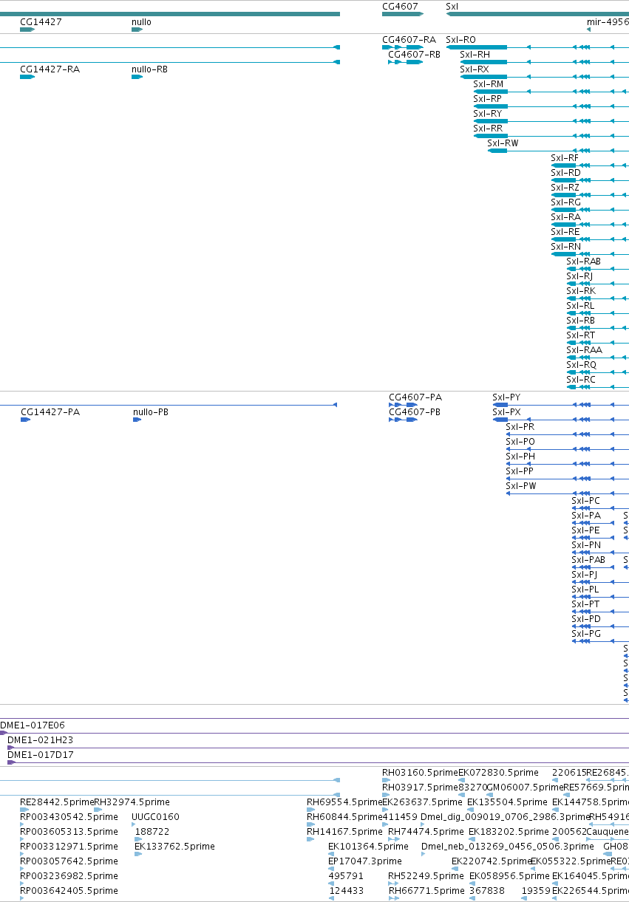
Task: Click the mir-4956 gene label
Action: 608,22
